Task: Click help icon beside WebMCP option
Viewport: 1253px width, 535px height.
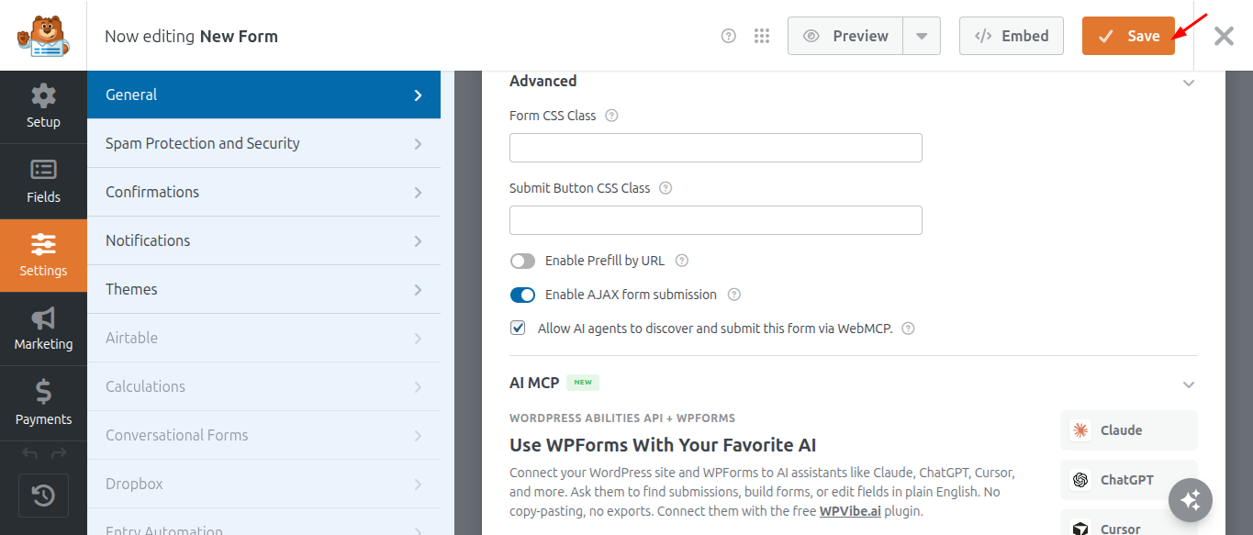Action: tap(909, 329)
